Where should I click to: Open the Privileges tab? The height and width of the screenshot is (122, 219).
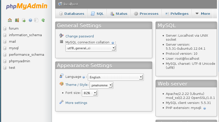[176, 14]
